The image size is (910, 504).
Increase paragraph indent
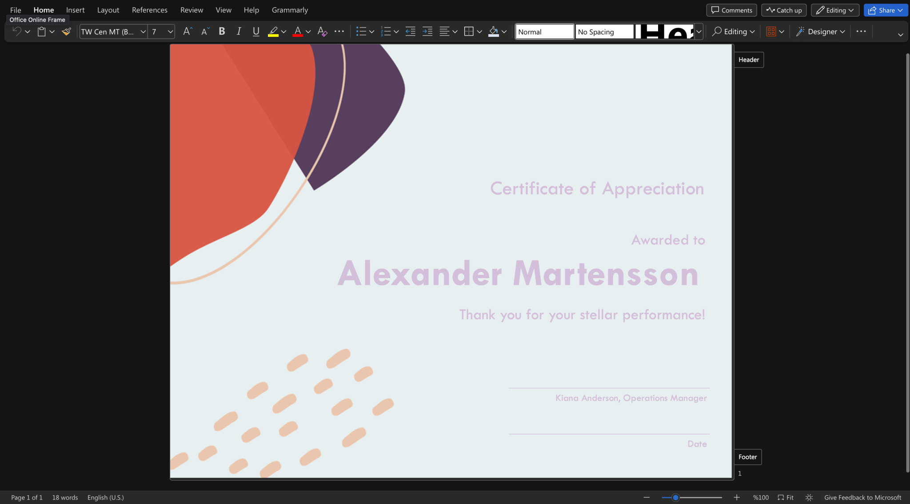point(427,31)
